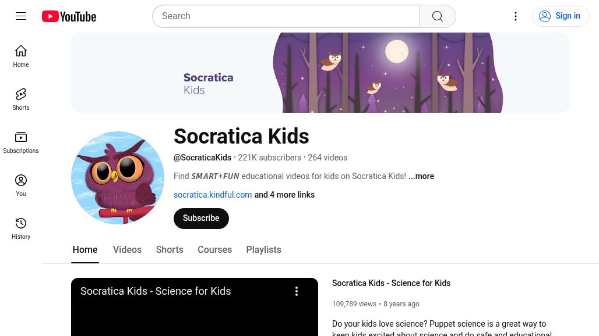Open the video player three-dot menu
Viewport: 599px width, 336px height.
pos(297,291)
